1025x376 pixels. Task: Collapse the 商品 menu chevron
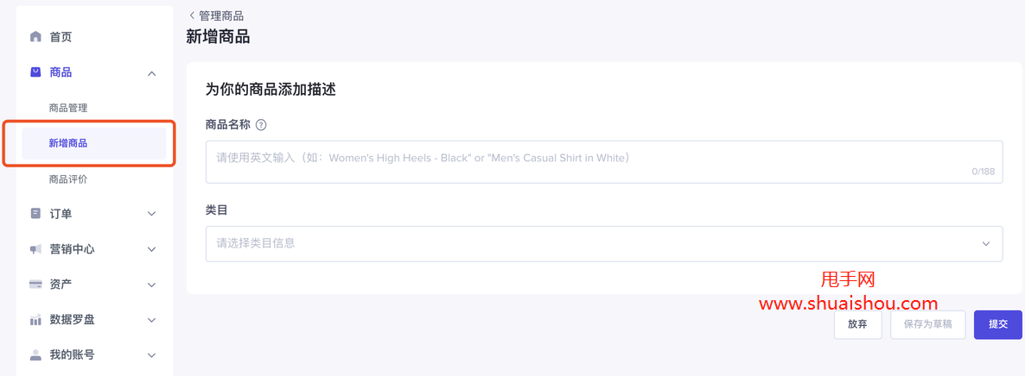152,73
